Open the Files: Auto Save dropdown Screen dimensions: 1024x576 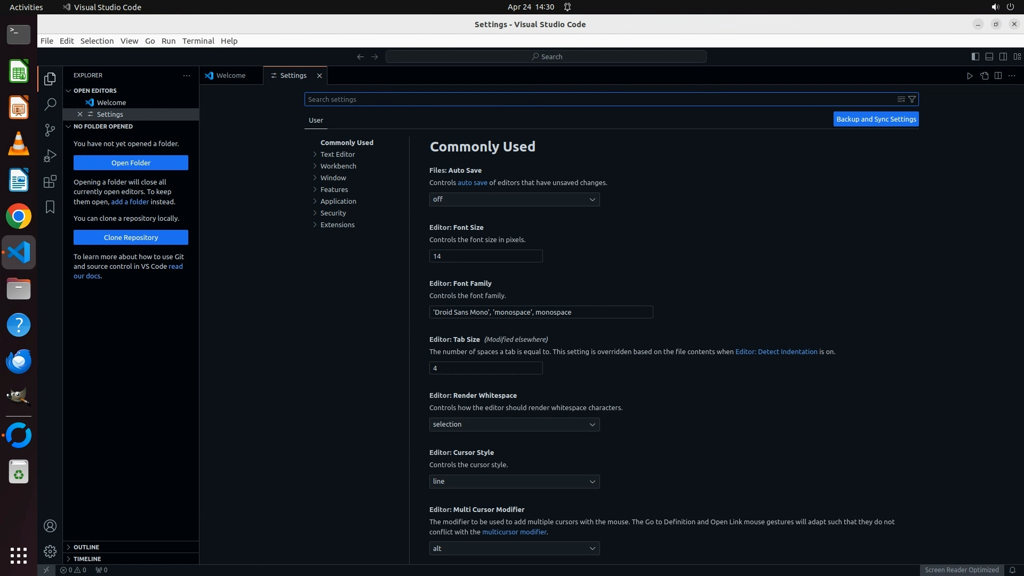tap(514, 199)
